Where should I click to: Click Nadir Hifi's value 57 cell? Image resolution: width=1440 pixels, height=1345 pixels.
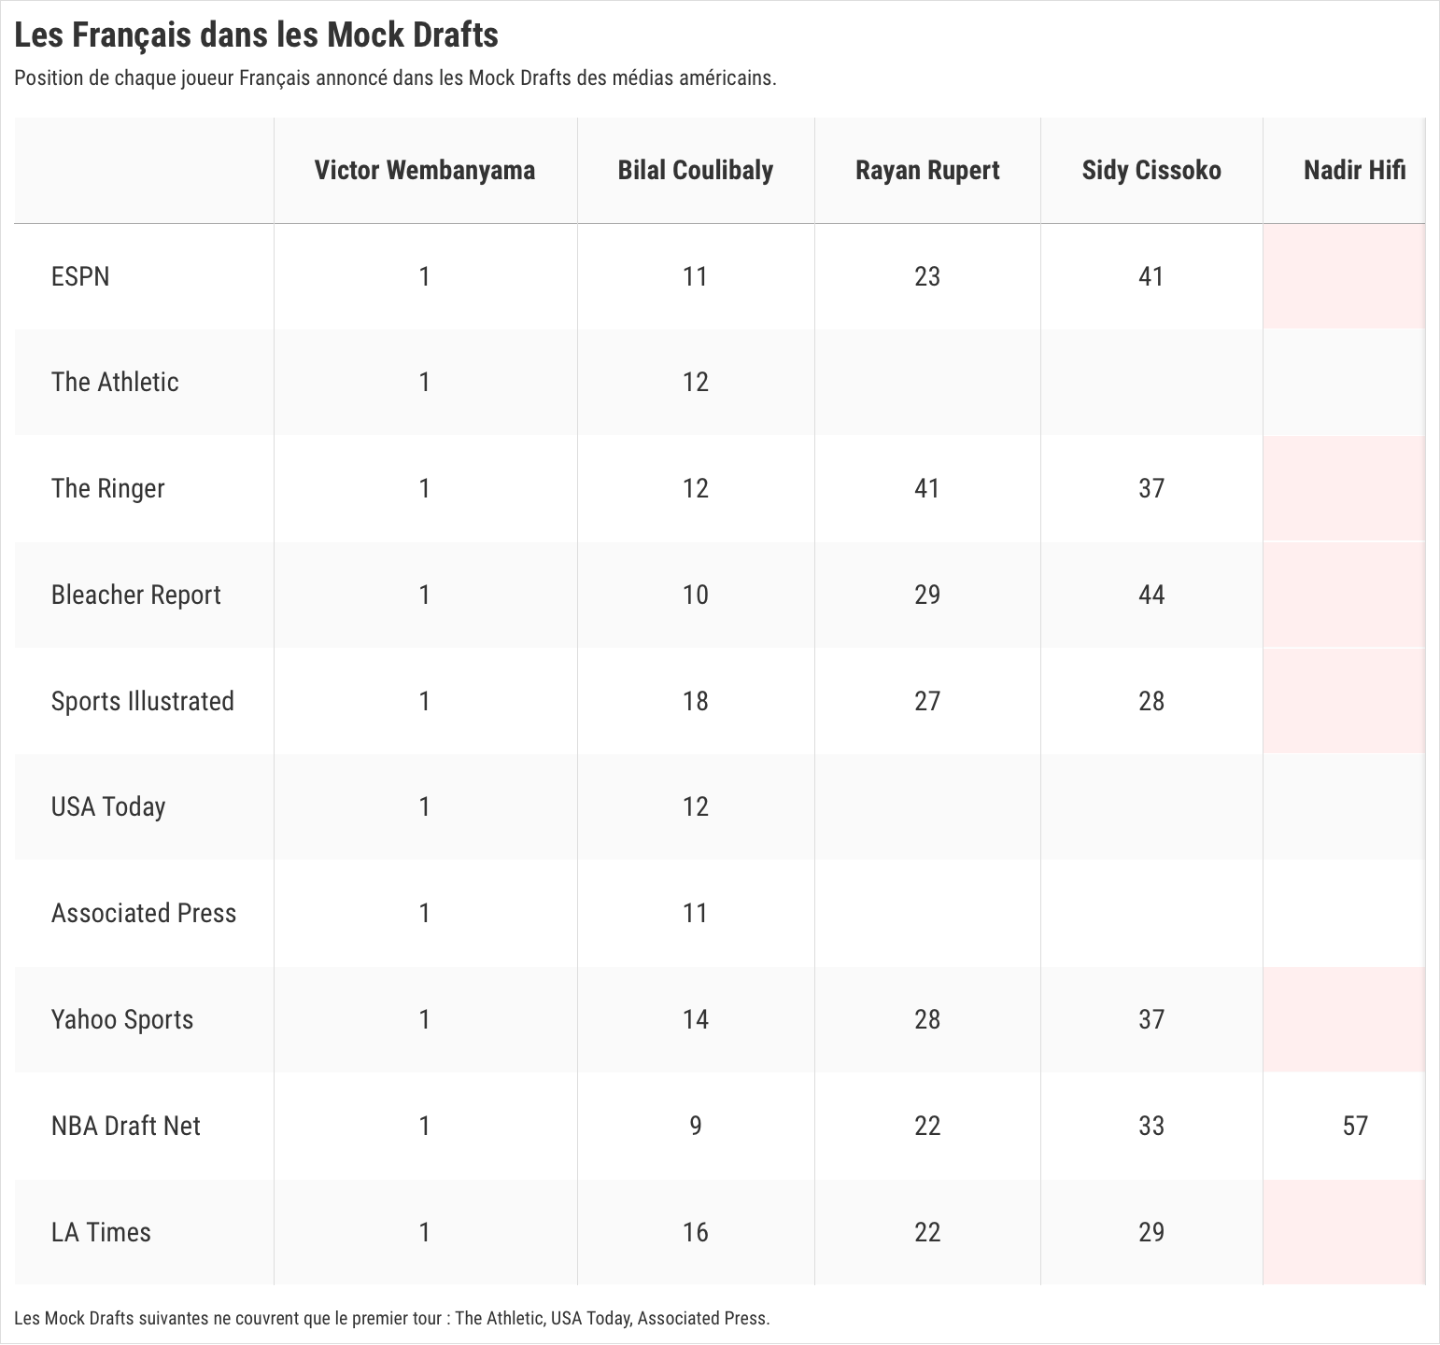coord(1354,1127)
